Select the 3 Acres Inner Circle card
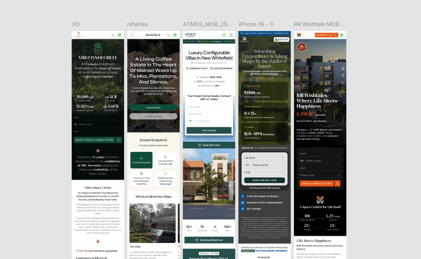The height and width of the screenshot is (259, 421). pyautogui.click(x=142, y=179)
